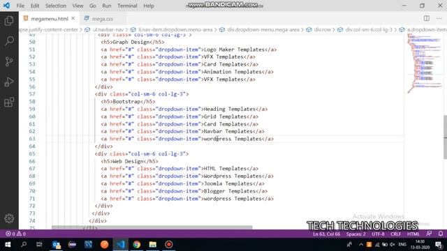Viewport: 447px width, 251px height.
Task: Click HTML language mode in status bar
Action: (x=413, y=234)
